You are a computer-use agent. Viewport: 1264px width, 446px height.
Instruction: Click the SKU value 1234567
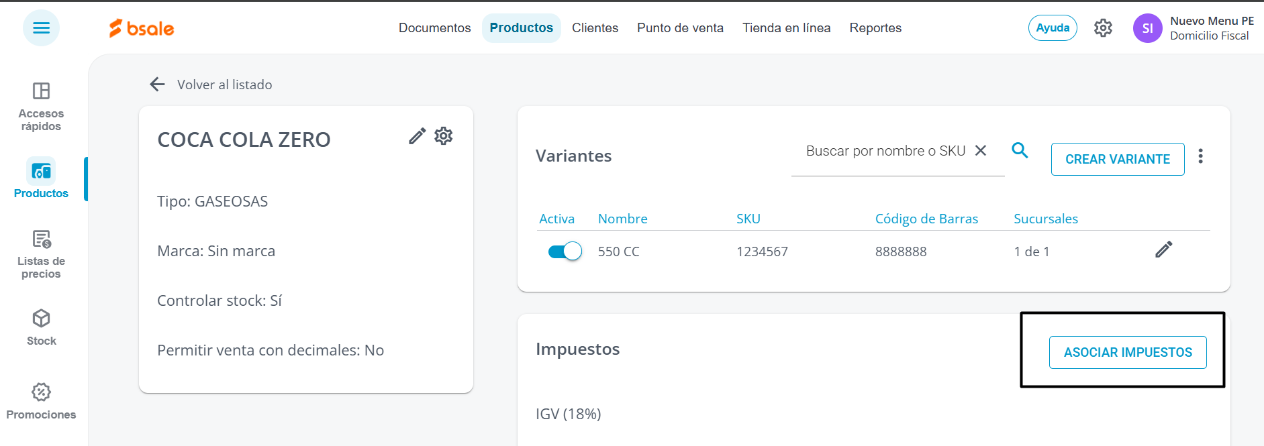point(762,252)
